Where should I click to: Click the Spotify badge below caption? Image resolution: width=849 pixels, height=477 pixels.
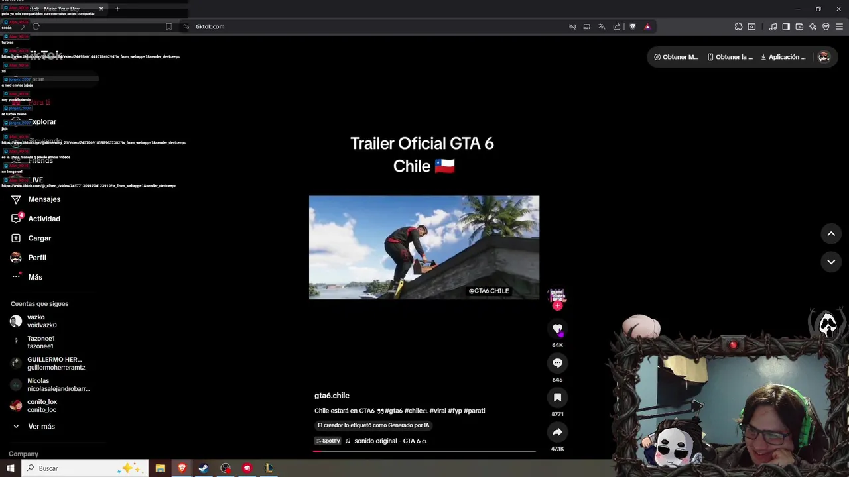point(328,441)
